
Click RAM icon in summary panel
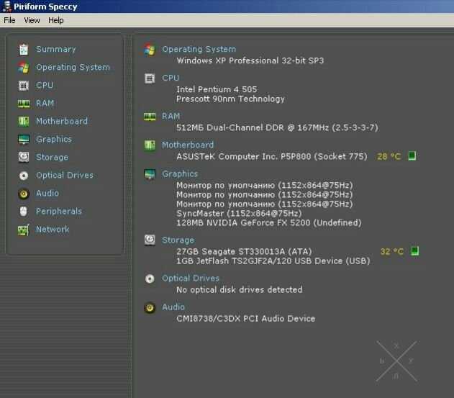(150, 117)
